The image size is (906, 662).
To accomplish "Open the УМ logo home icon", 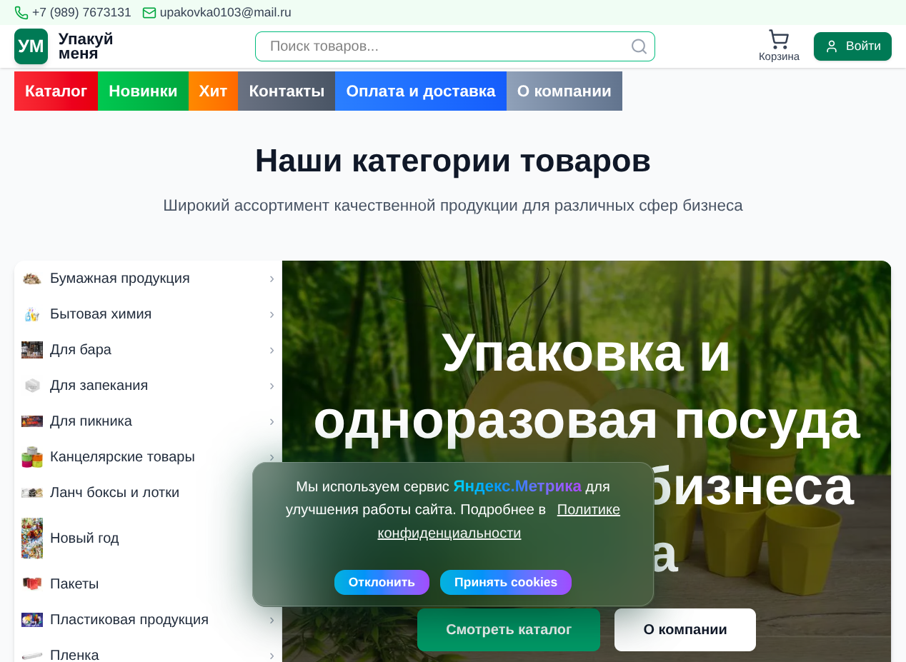I will (31, 46).
